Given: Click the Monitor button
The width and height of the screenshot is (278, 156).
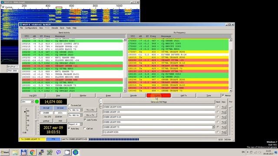Looking at the screenshot, I should click(x=83, y=95).
